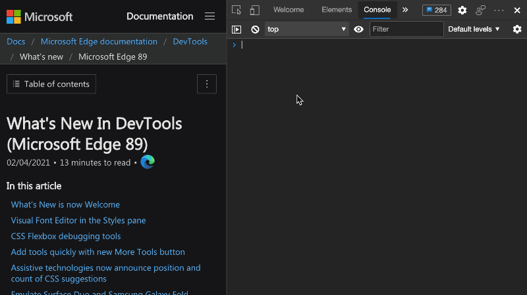Jump to CSS Flexbox debugging tools

pyautogui.click(x=65, y=236)
